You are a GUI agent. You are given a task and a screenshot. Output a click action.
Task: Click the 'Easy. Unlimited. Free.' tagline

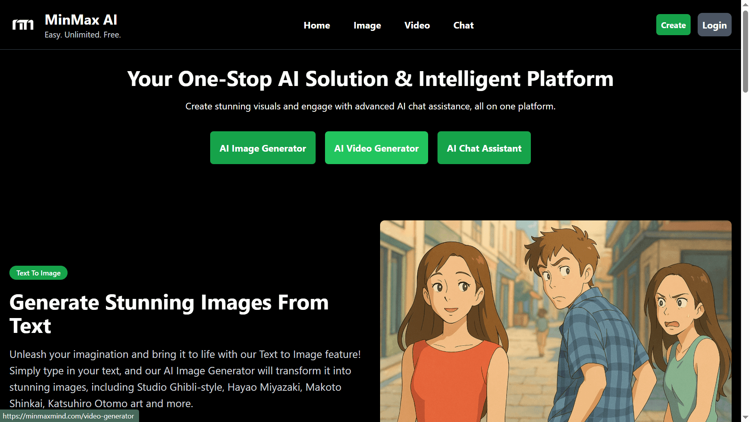click(x=82, y=34)
